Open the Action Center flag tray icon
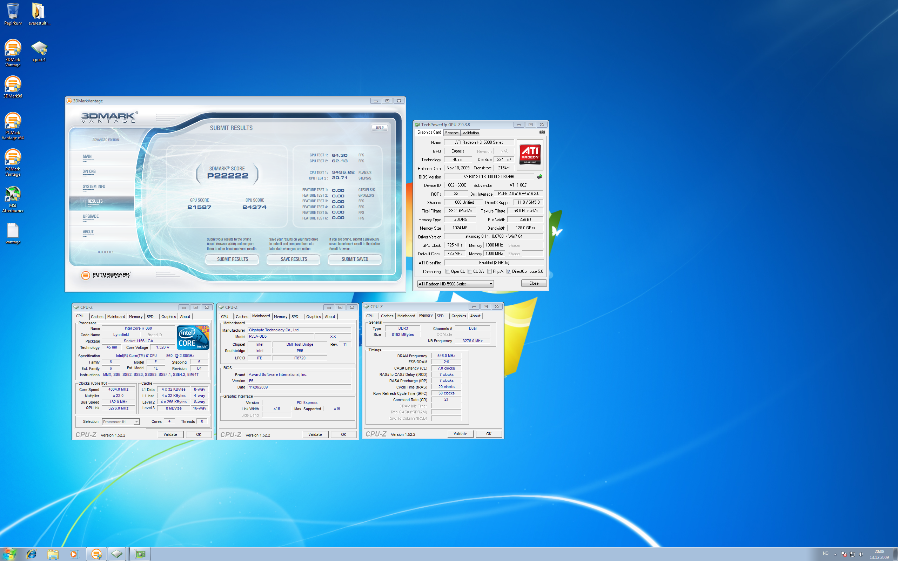The width and height of the screenshot is (898, 561). pos(844,554)
